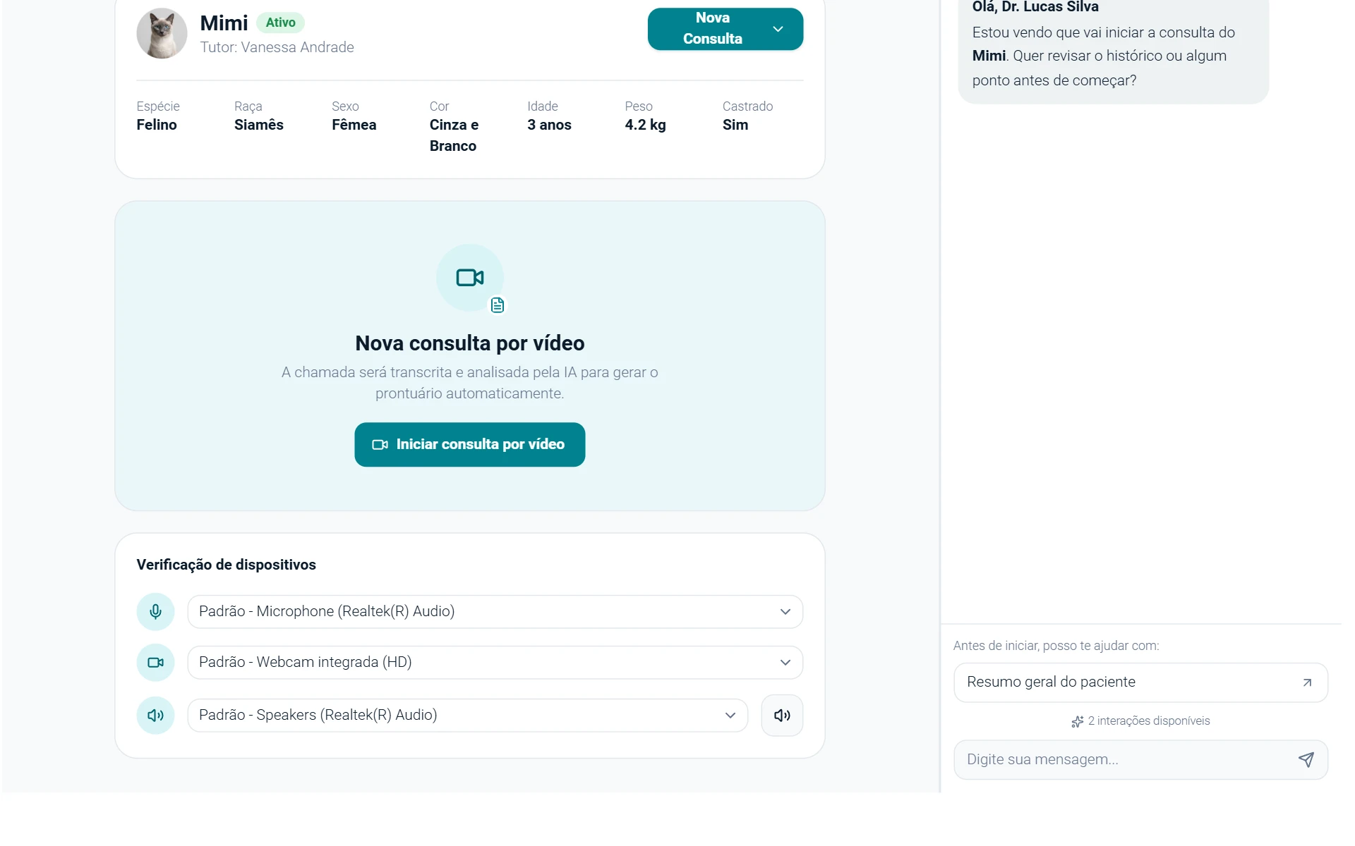Screen dimensions: 1355x846
Task: Send the chat message with paper plane icon
Action: point(1306,759)
